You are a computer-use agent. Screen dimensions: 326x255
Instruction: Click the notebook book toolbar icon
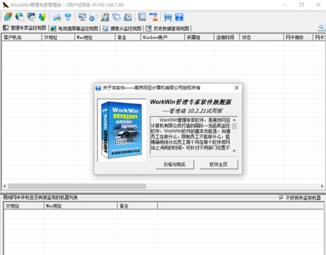point(142,17)
